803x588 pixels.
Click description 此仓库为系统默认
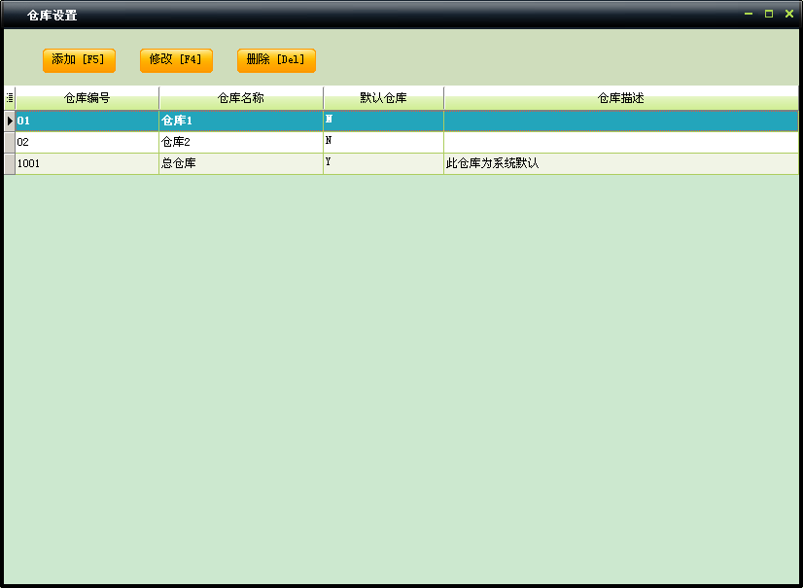pyautogui.click(x=621, y=164)
